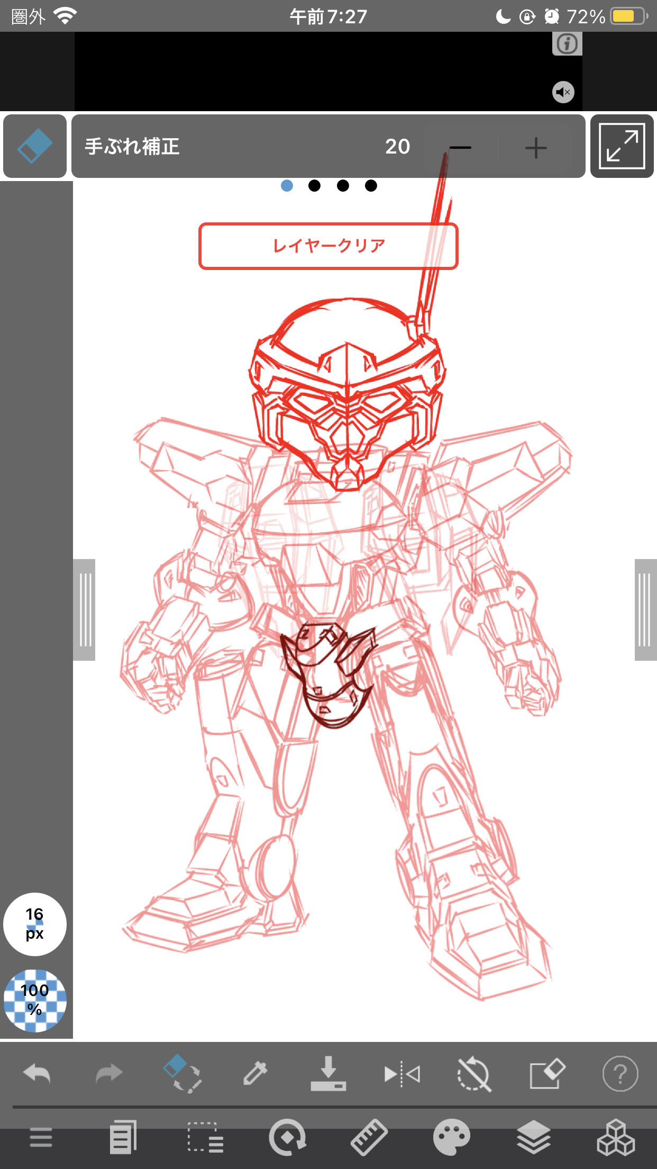This screenshot has width=657, height=1169.
Task: Open the layers panel
Action: point(534,1137)
